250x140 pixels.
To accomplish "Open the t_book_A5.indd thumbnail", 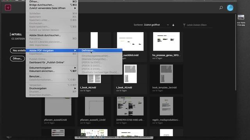I will point(130,74).
